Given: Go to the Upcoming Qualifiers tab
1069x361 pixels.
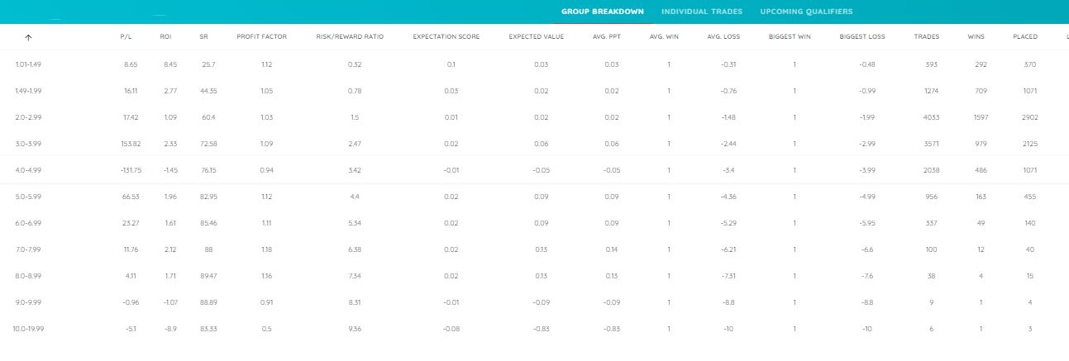Looking at the screenshot, I should tap(806, 12).
